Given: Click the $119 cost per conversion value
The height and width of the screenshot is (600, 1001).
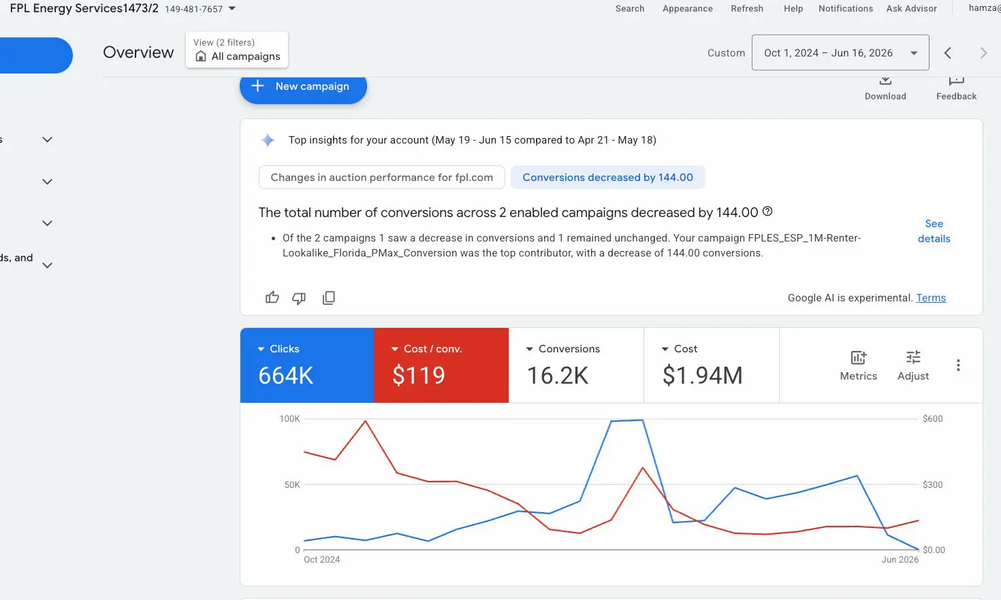Looking at the screenshot, I should coord(419,376).
